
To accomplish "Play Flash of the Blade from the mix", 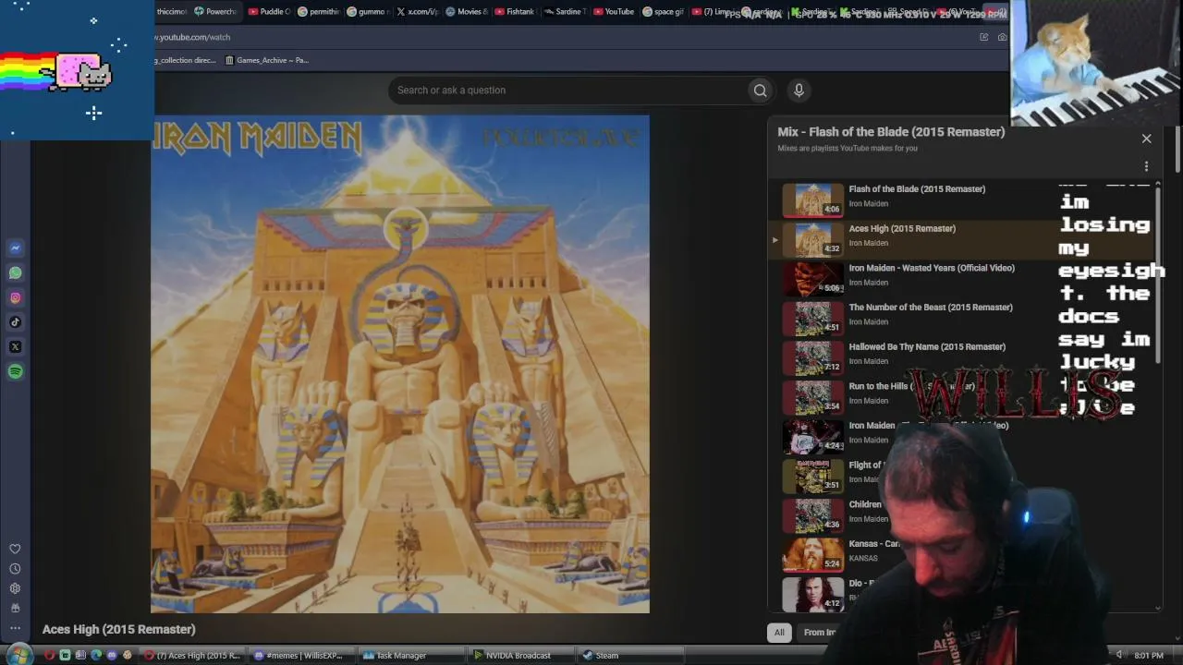I will pos(917,189).
